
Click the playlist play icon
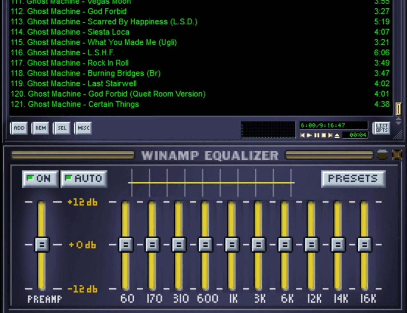point(309,135)
